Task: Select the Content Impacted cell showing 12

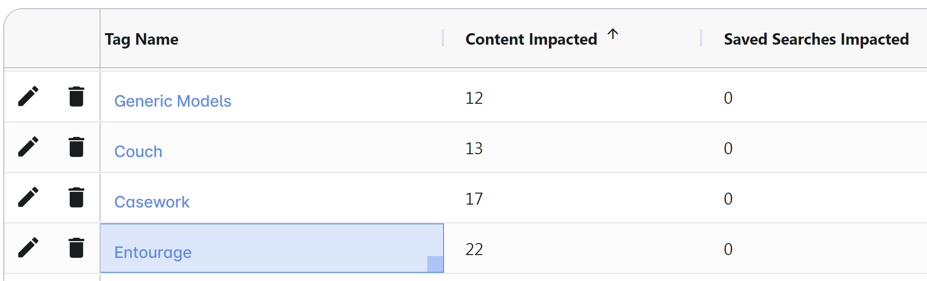Action: [474, 98]
